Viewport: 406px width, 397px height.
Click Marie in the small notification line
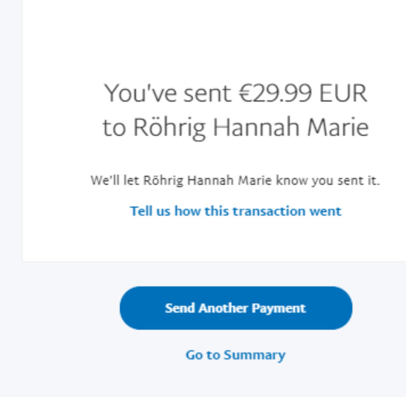click(255, 181)
